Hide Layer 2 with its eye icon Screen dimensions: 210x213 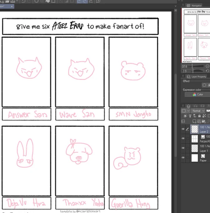pos(183,129)
